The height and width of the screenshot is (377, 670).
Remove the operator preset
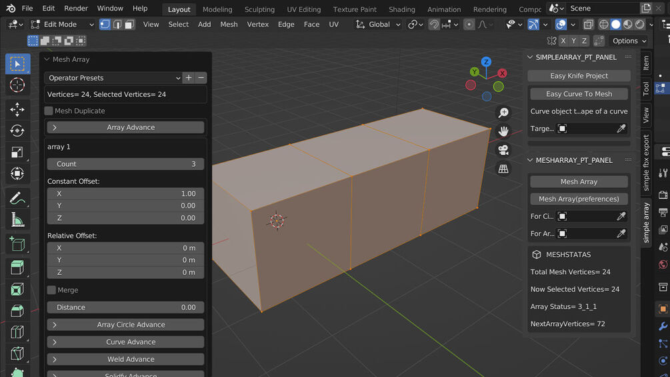click(x=201, y=78)
